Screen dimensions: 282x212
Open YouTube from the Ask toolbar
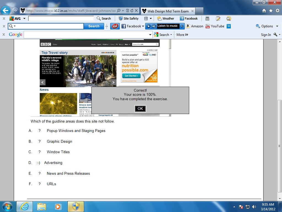pyautogui.click(x=215, y=26)
